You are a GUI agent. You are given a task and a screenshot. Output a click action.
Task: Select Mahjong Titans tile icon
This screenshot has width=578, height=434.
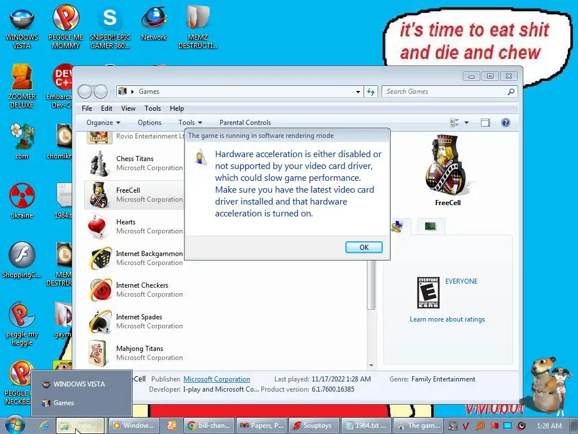click(98, 353)
